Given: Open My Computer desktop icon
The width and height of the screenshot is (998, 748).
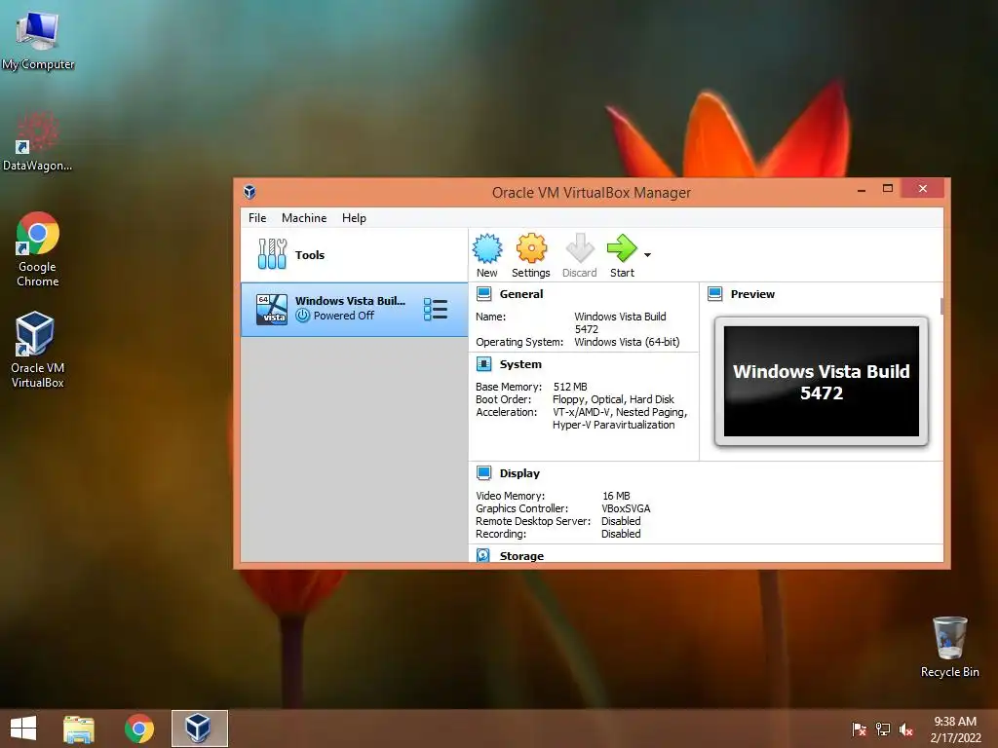Looking at the screenshot, I should point(38,41).
